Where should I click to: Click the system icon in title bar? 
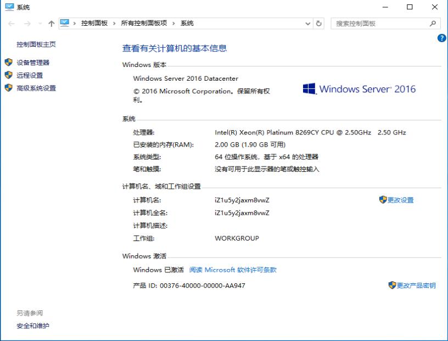tap(9, 7)
